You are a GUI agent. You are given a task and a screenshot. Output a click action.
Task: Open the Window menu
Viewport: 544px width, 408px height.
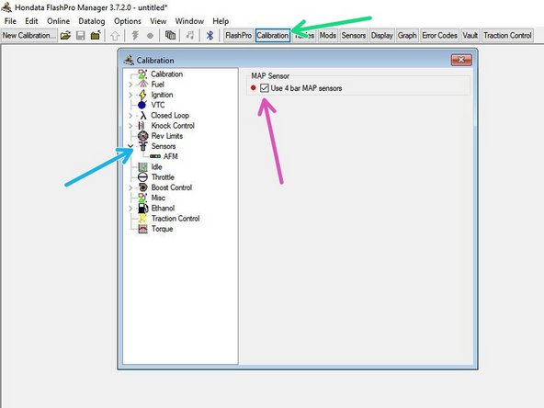pos(189,21)
